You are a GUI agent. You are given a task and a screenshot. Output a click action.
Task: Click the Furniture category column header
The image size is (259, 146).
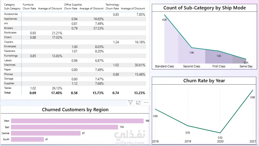pyautogui.click(x=28, y=5)
